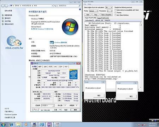Screen dimensions: 159x127
Task: Open Windows Update link in sidebar
Action: pyautogui.click(x=11, y=114)
